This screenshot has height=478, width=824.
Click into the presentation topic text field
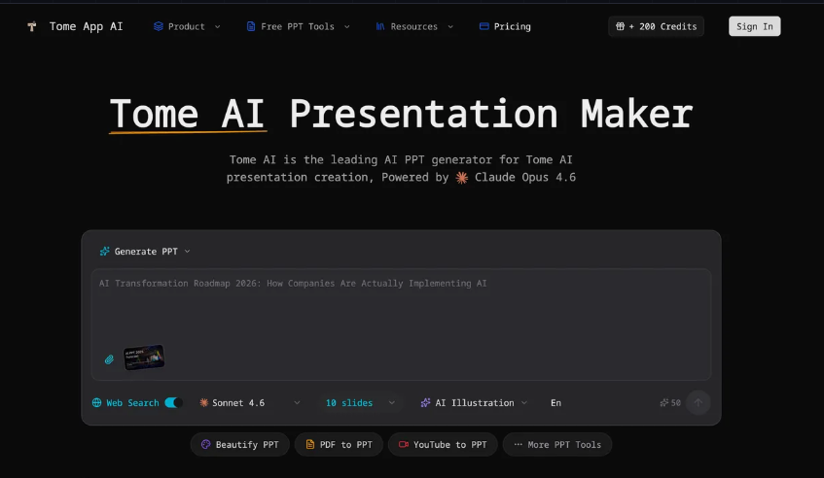pyautogui.click(x=399, y=311)
